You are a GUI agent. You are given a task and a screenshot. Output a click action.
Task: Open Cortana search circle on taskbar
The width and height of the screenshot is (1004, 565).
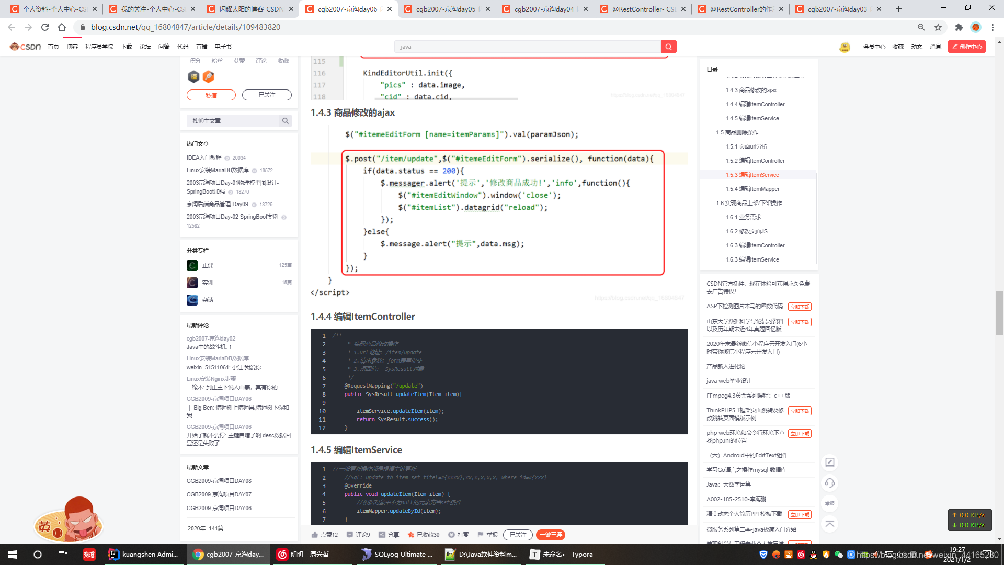[37, 554]
